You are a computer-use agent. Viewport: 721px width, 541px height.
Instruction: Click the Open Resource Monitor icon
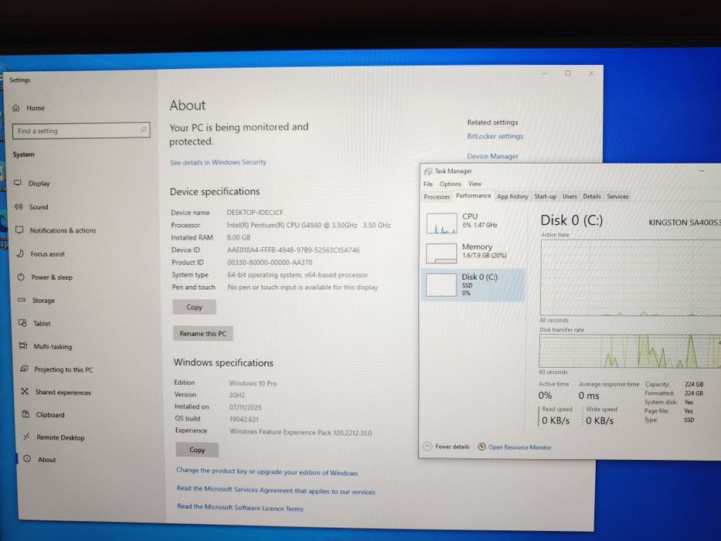pyautogui.click(x=481, y=446)
